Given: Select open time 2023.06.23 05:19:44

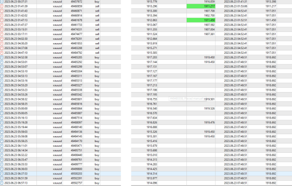Looking at the screenshot, I should [x=16, y=127].
